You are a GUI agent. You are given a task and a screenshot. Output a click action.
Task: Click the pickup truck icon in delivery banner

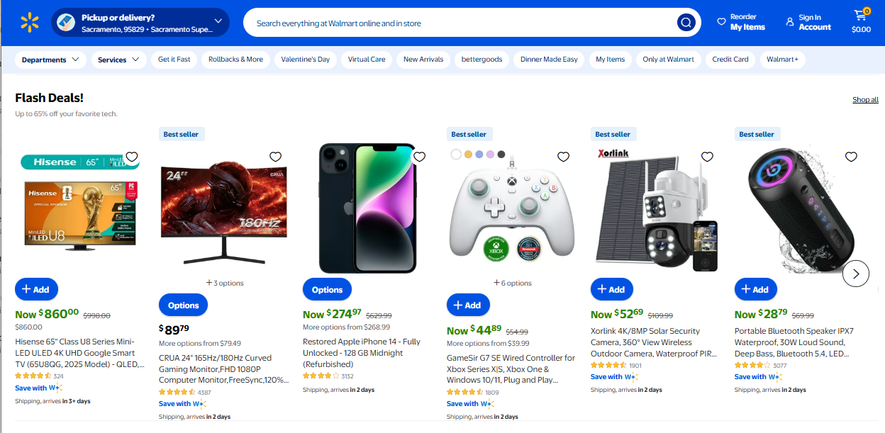coord(66,23)
